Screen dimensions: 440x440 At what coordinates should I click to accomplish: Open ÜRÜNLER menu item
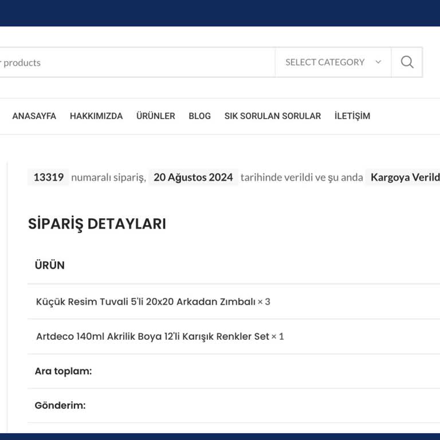[x=156, y=116]
